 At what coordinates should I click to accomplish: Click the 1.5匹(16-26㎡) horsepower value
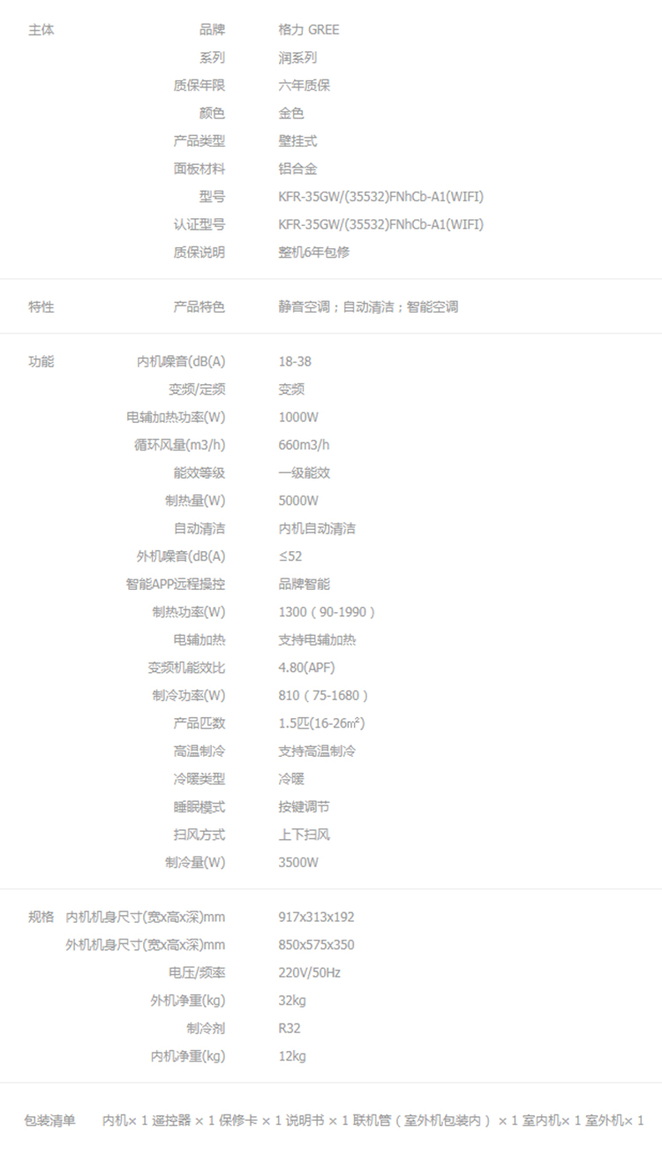pyautogui.click(x=321, y=723)
